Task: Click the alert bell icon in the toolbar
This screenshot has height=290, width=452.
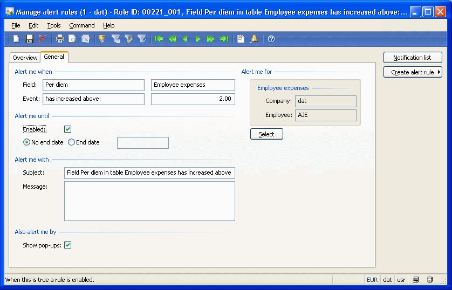Action: pos(254,39)
